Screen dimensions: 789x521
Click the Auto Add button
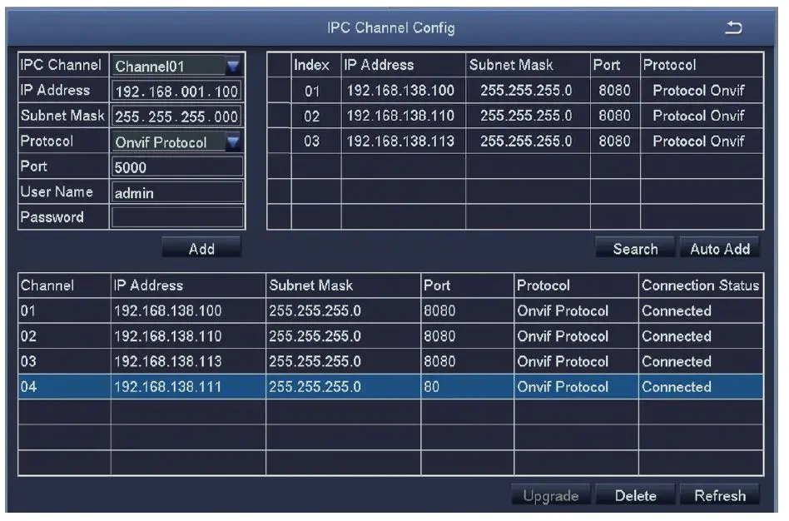point(721,247)
